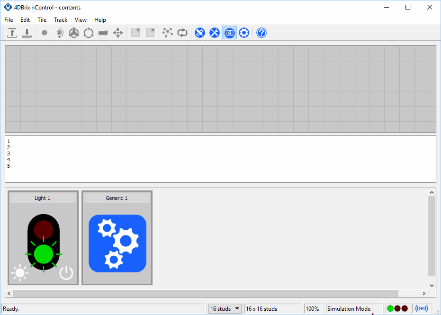The width and height of the screenshot is (441, 315).
Task: Toggle the blue simulation screen icon
Action: coord(229,33)
